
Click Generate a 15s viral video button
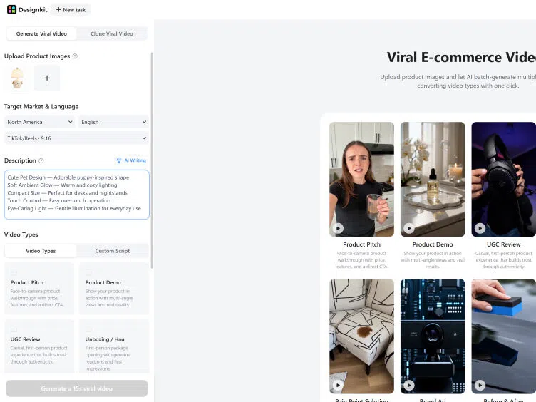(x=76, y=388)
